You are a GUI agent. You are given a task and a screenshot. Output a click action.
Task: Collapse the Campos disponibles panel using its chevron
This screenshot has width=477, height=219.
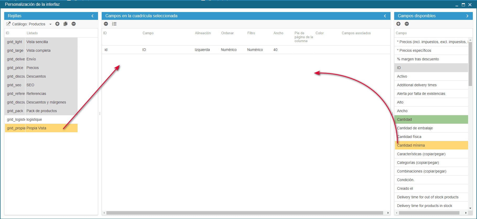(467, 16)
